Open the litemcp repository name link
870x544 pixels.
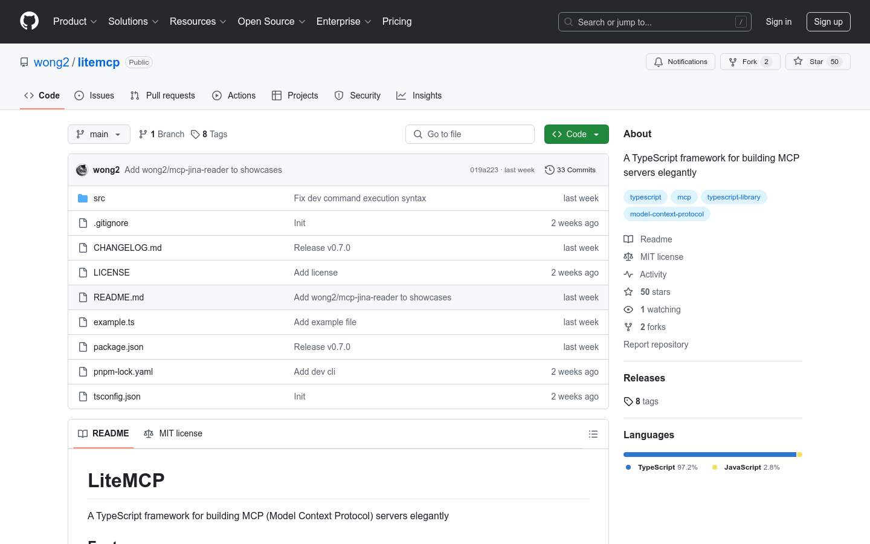pyautogui.click(x=98, y=62)
